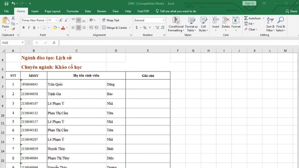The image size is (299, 168).
Task: Click the yellow Fill Color swatch
Action: 55,28
